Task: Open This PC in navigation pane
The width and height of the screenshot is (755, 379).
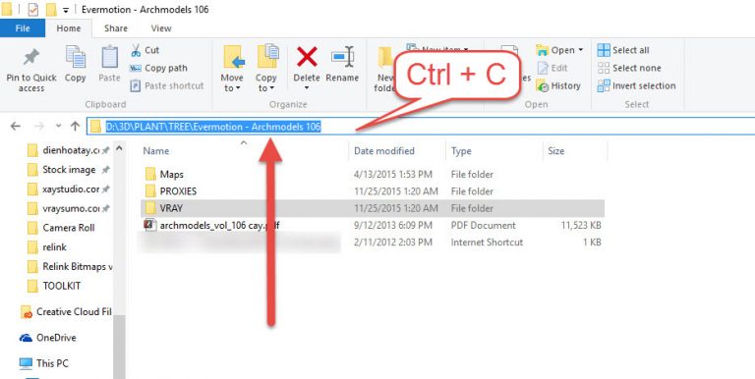Action: point(44,363)
